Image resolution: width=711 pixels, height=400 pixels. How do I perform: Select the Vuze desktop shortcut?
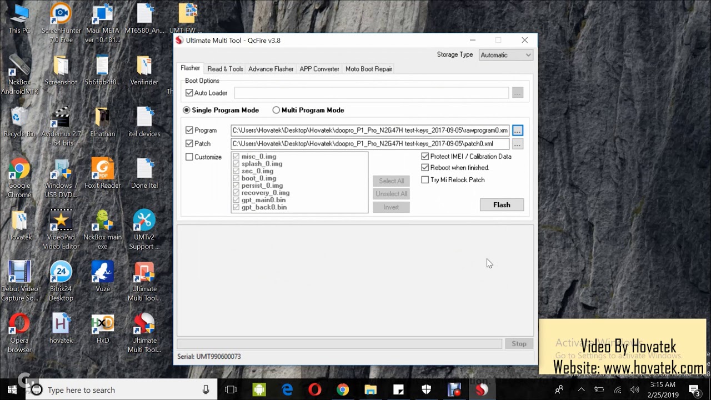[x=102, y=277]
